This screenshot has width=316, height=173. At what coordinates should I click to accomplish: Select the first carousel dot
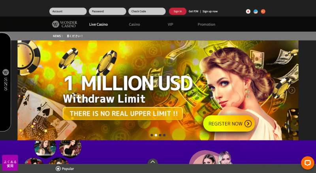pos(152,135)
